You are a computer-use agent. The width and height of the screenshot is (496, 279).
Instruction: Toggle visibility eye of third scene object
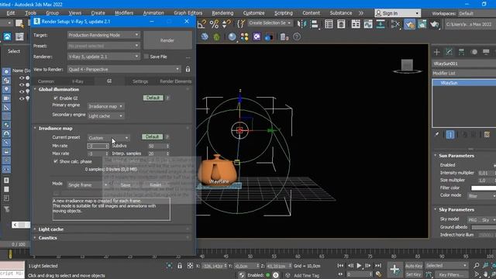(x=22, y=91)
